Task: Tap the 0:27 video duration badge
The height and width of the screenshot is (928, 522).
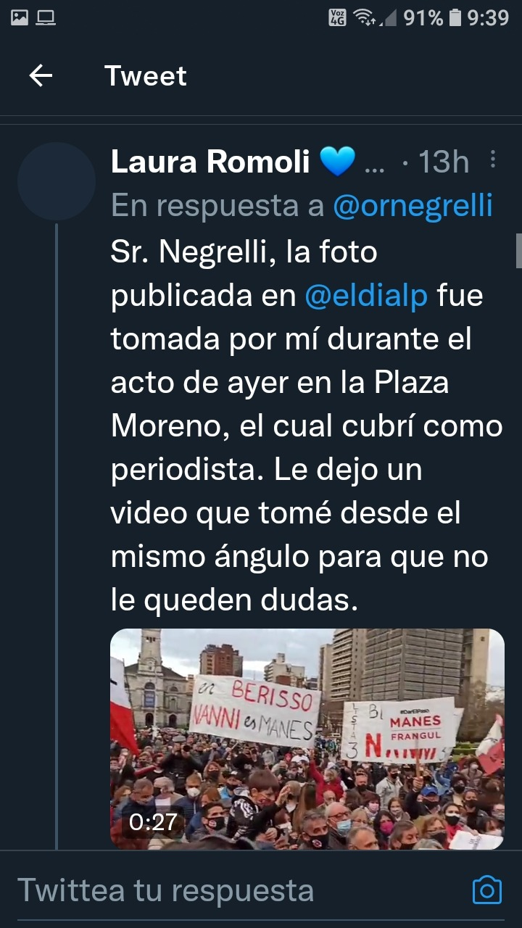Action: click(x=153, y=821)
